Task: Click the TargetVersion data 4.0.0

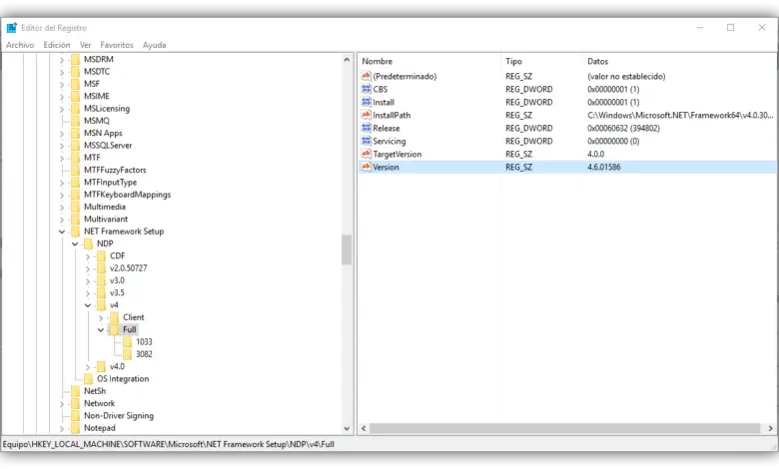Action: (595, 154)
